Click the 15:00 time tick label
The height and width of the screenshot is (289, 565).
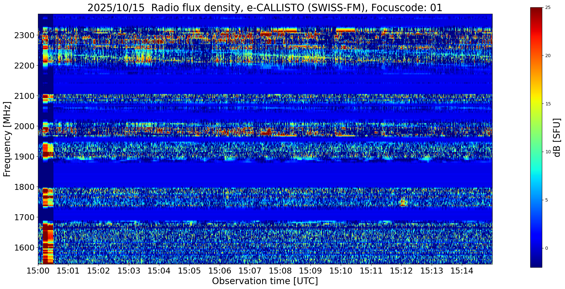(x=38, y=271)
